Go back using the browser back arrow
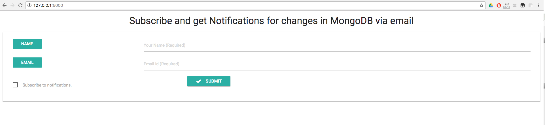The width and height of the screenshot is (545, 125). [5, 5]
